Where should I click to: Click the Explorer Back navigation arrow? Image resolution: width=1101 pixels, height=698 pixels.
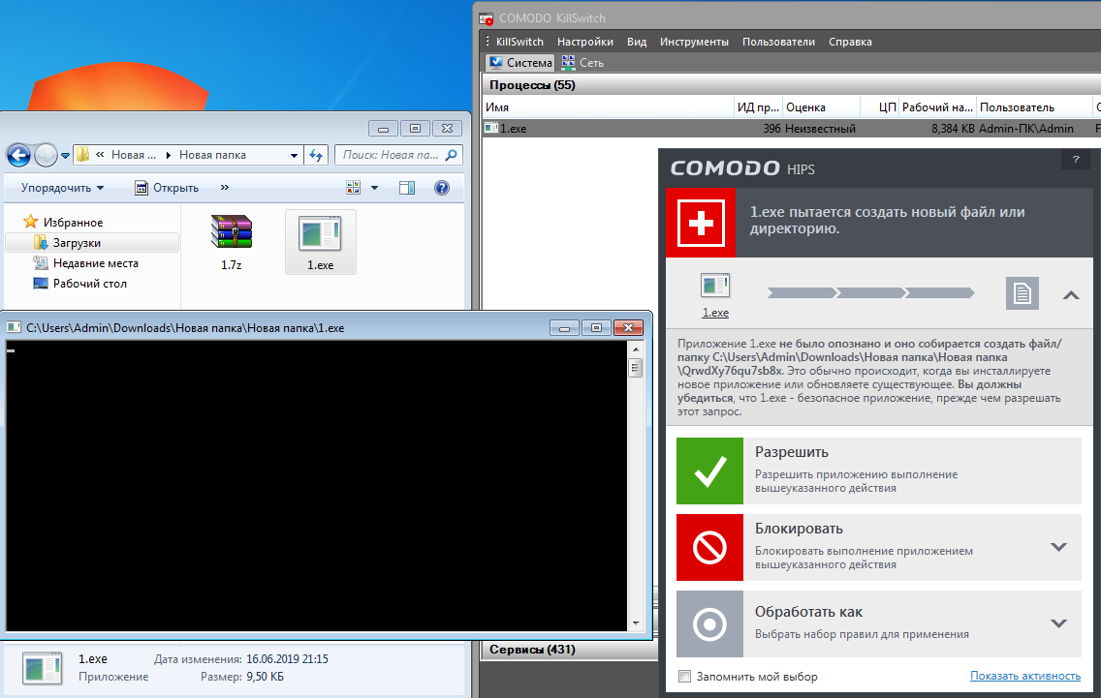click(19, 155)
